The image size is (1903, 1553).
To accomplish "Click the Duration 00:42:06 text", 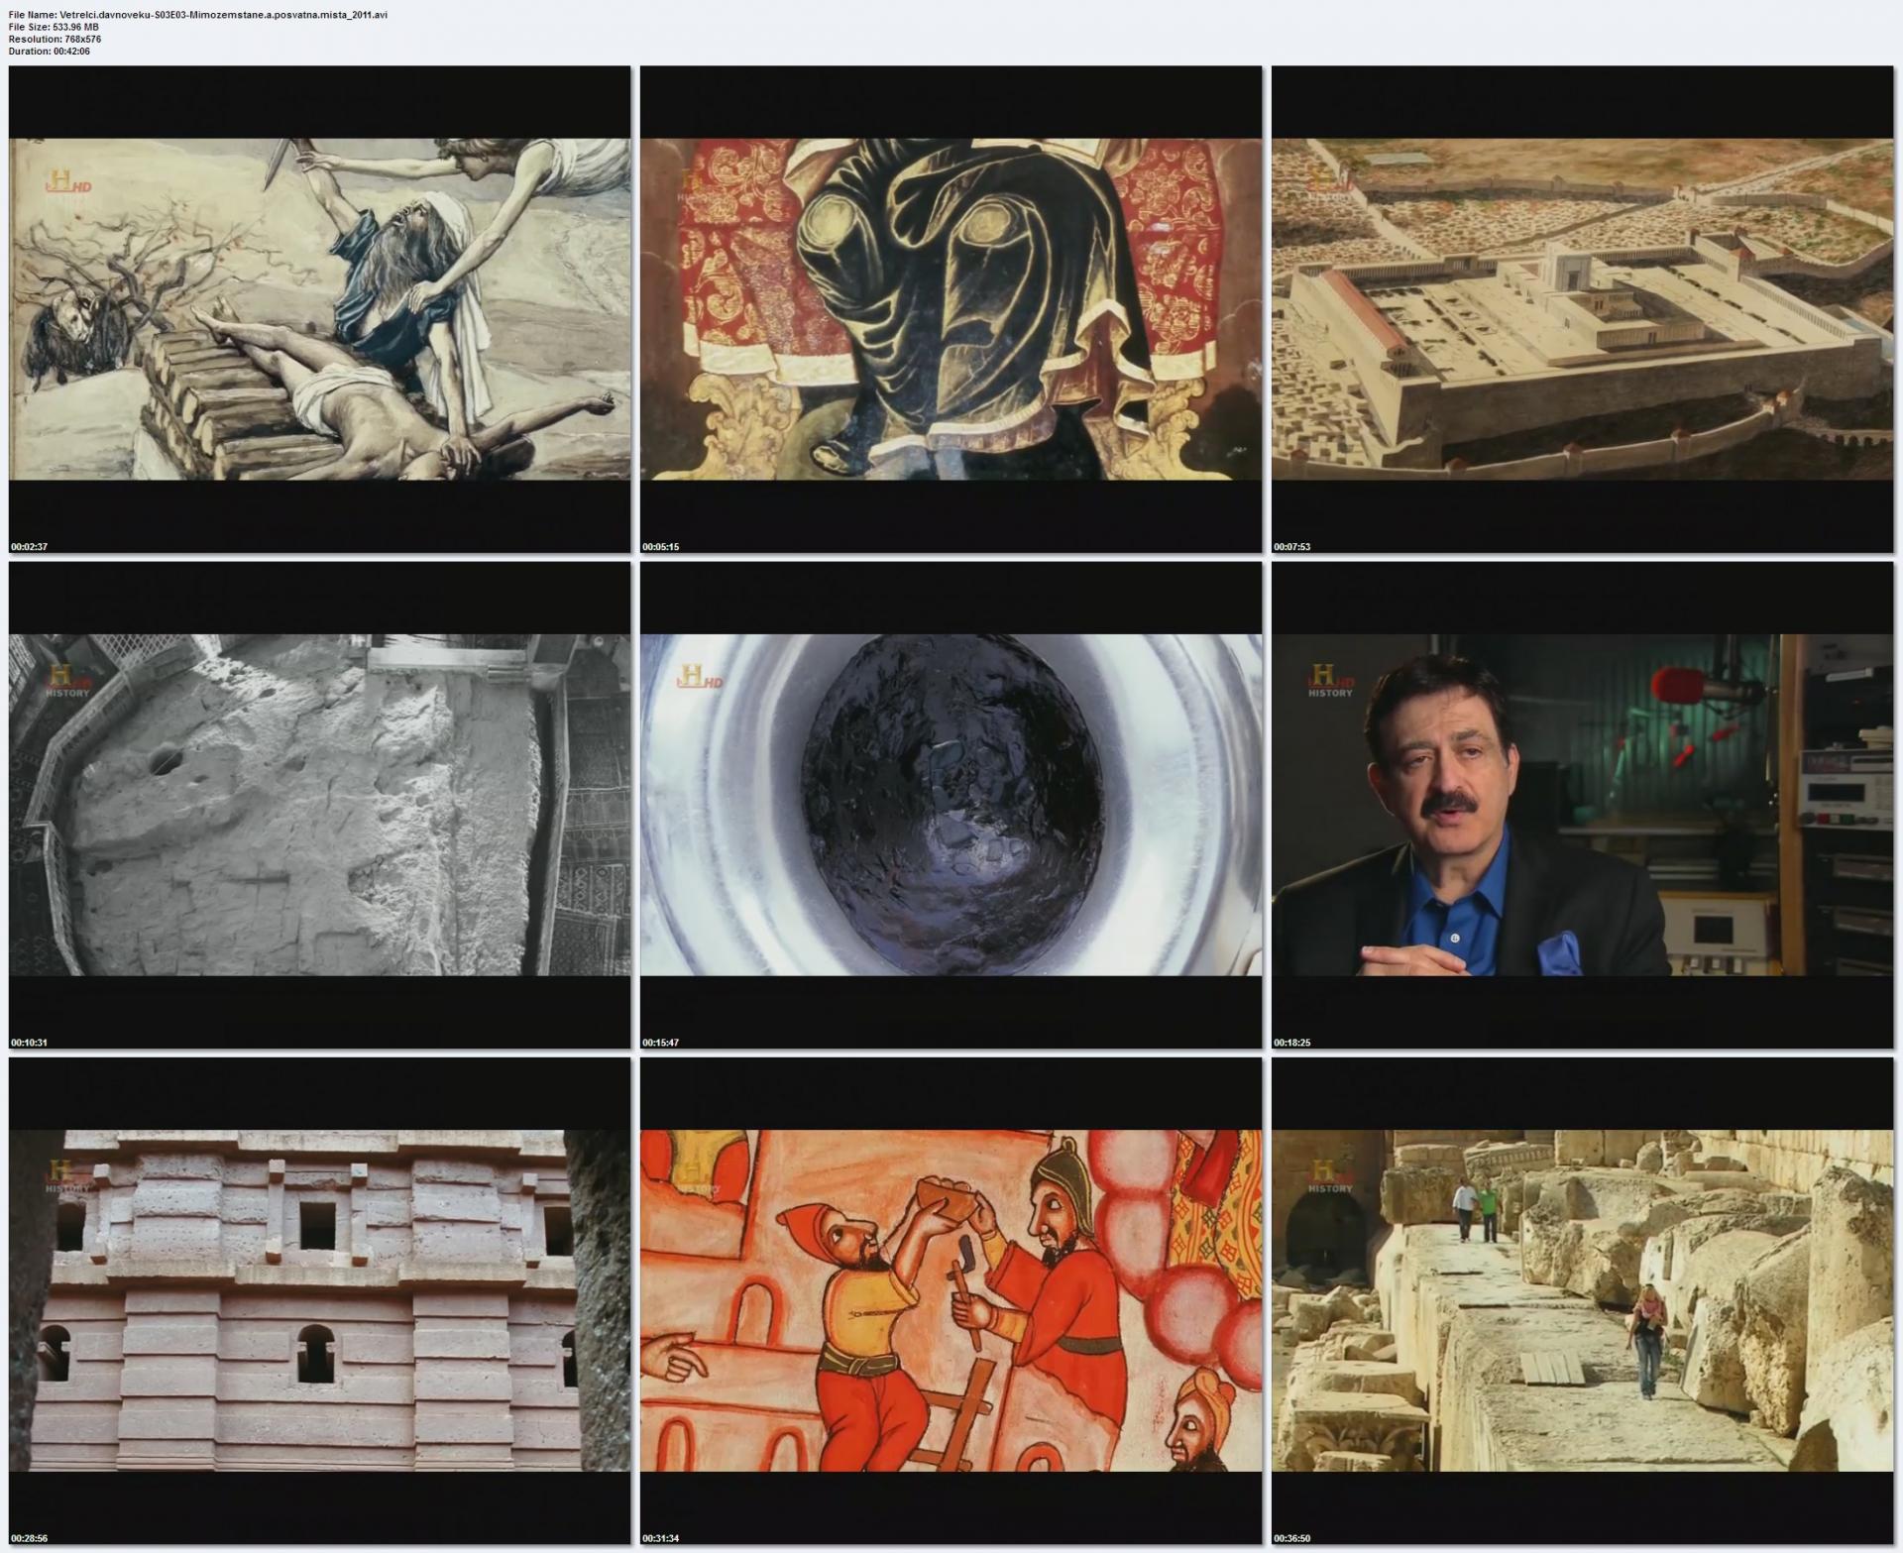I will coord(50,51).
